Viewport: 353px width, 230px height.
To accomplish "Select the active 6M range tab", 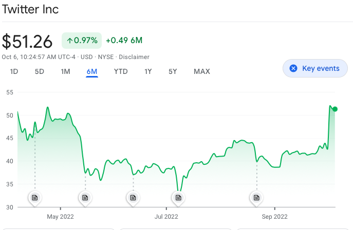I will point(92,71).
